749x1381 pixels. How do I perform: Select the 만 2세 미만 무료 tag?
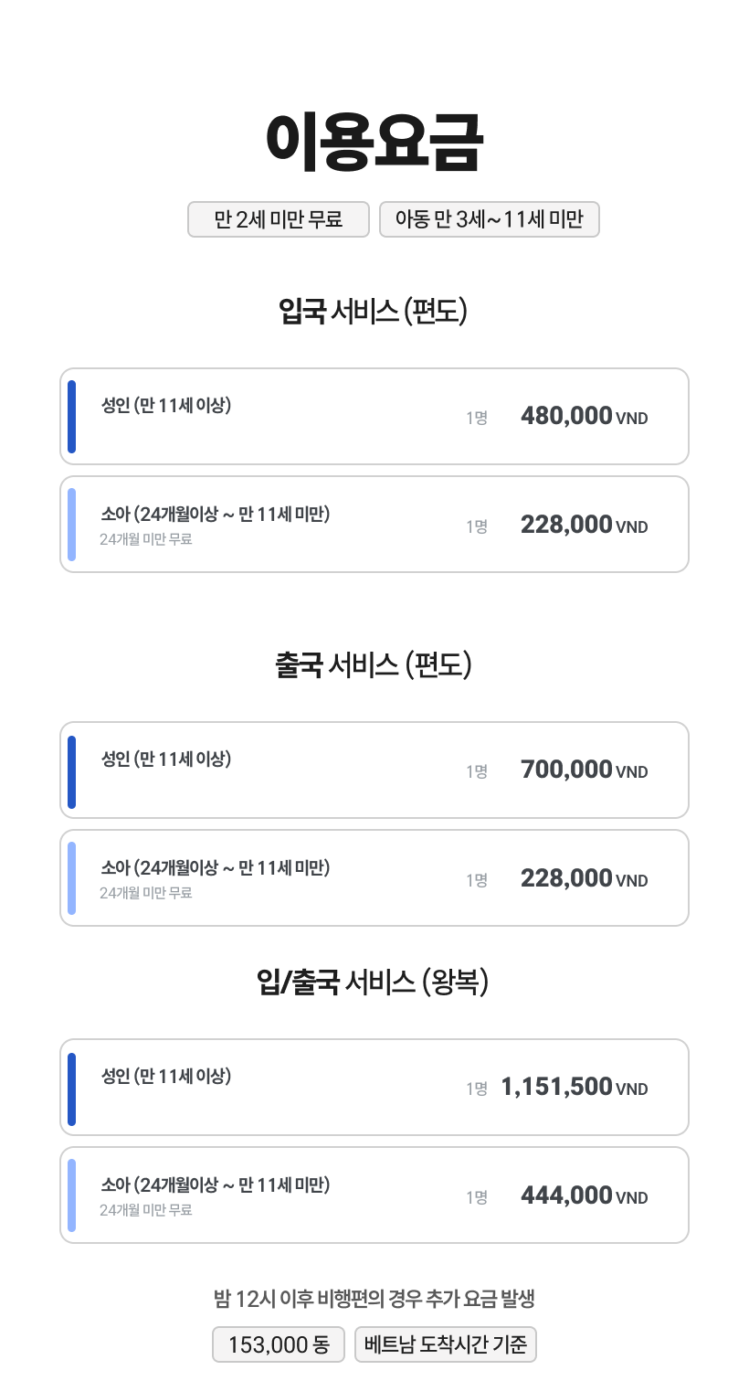[x=279, y=219]
